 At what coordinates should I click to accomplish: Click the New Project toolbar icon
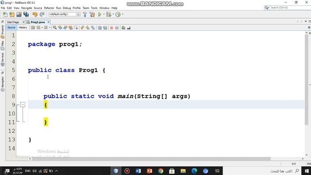coord(12,14)
